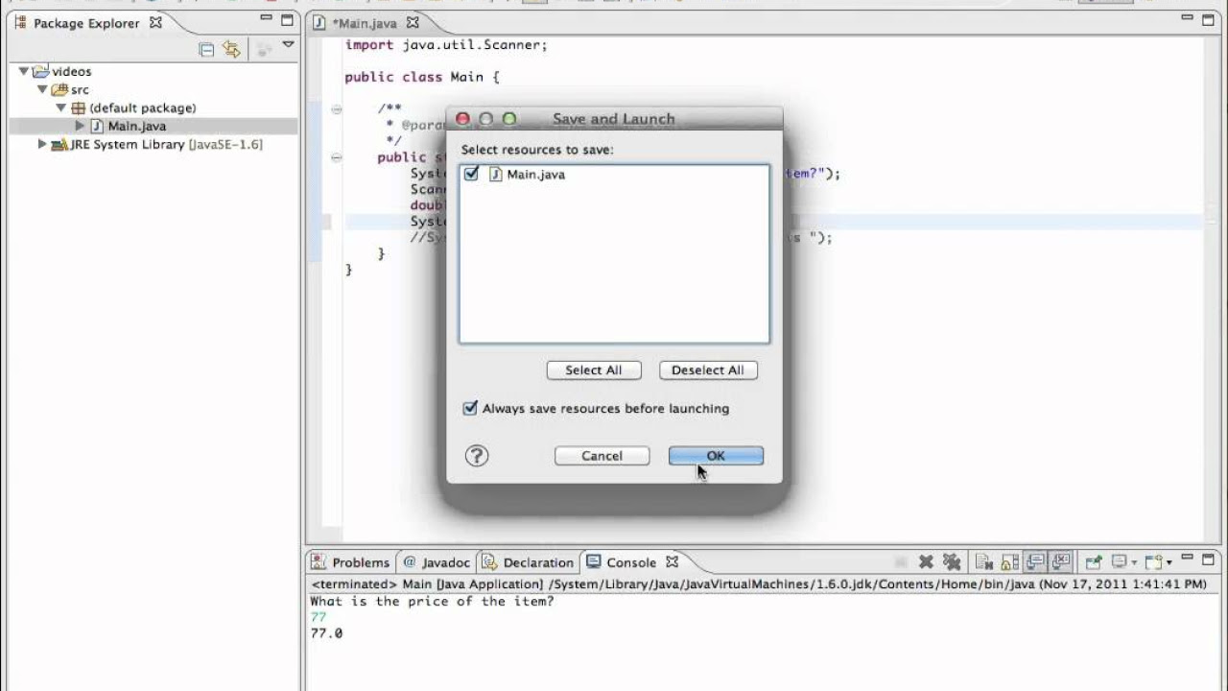This screenshot has width=1228, height=691.
Task: Click the green console input '77'
Action: pos(319,618)
